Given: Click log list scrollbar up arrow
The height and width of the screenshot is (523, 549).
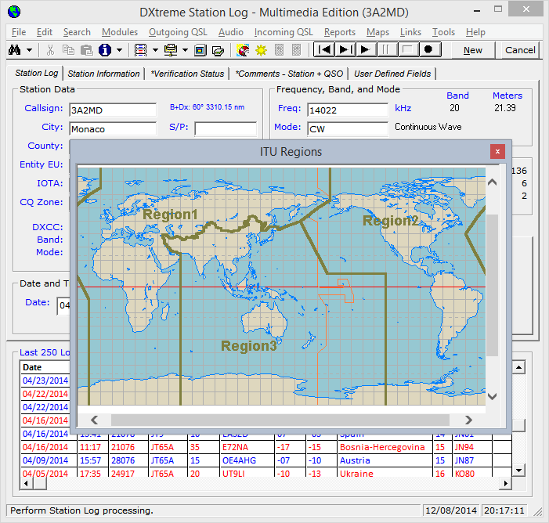Looking at the screenshot, I should (x=518, y=367).
